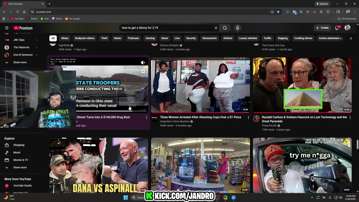Open the browser extensions puzzle icon
The height and width of the screenshot is (202, 359).
pos(328,12)
